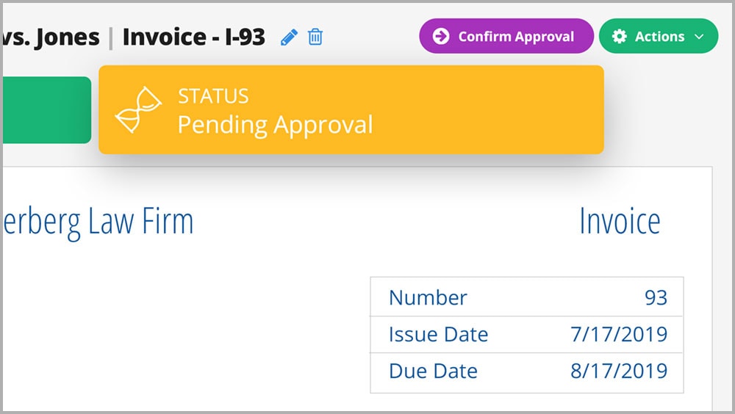This screenshot has height=414, width=735.
Task: Click the Due Date label
Action: click(433, 371)
